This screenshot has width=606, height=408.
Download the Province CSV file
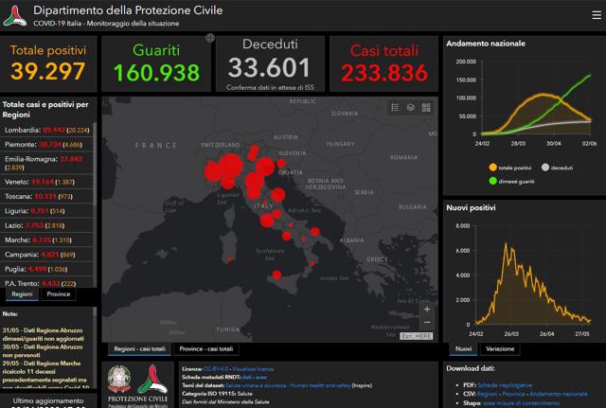[x=513, y=394]
